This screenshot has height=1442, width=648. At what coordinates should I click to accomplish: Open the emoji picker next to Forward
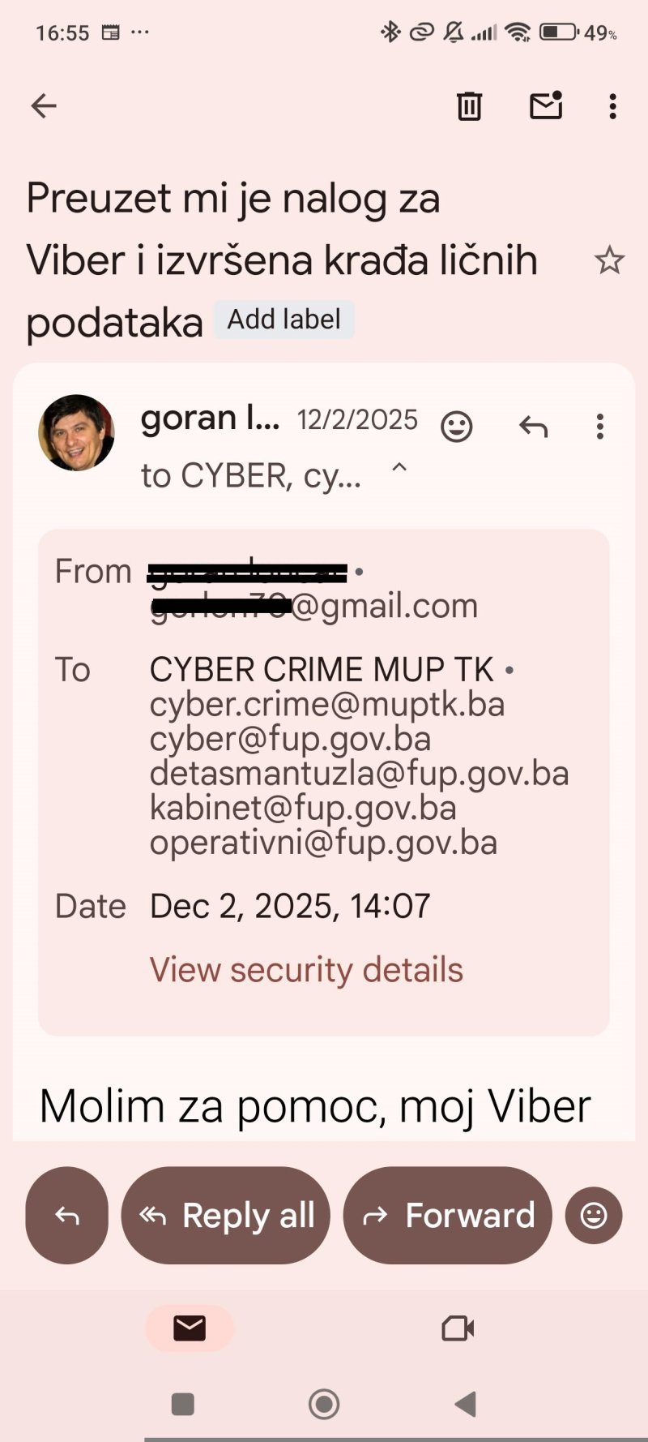[594, 1215]
